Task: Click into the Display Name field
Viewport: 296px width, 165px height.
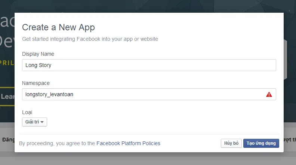Action: click(x=149, y=65)
